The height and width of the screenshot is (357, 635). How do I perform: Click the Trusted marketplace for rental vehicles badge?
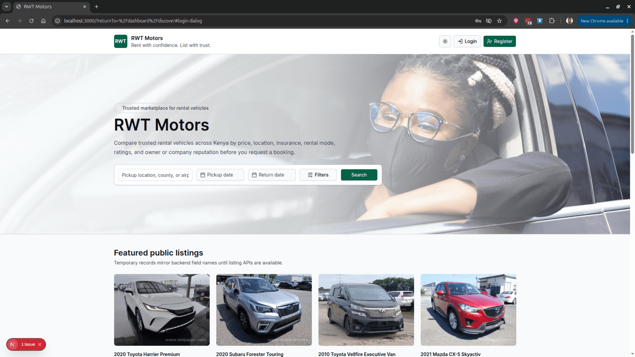point(163,108)
